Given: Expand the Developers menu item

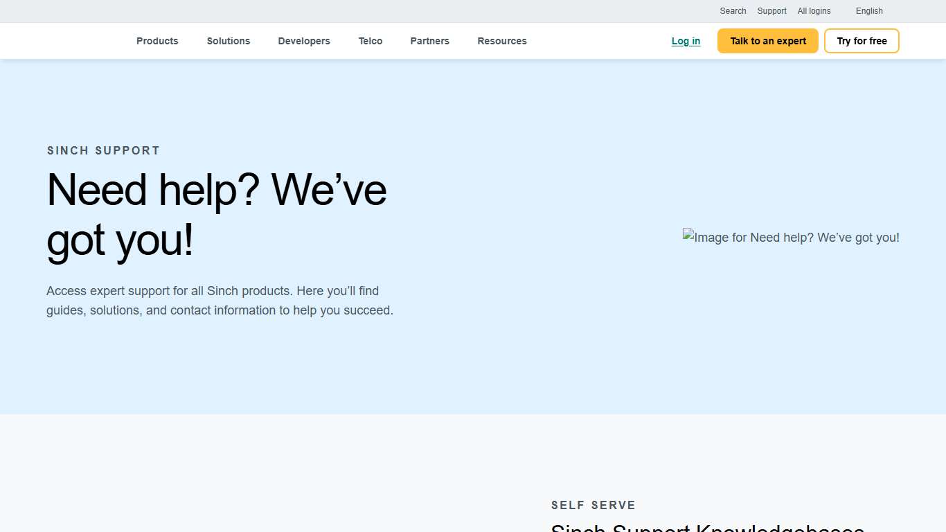Looking at the screenshot, I should [x=304, y=41].
